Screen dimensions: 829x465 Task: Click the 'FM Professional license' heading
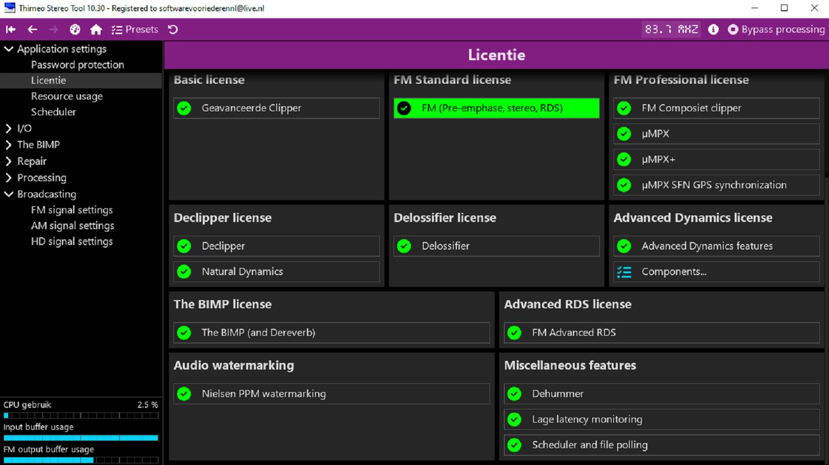(x=681, y=80)
